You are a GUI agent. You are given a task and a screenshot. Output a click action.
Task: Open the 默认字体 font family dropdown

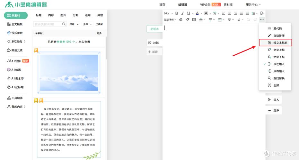tap(170, 20)
